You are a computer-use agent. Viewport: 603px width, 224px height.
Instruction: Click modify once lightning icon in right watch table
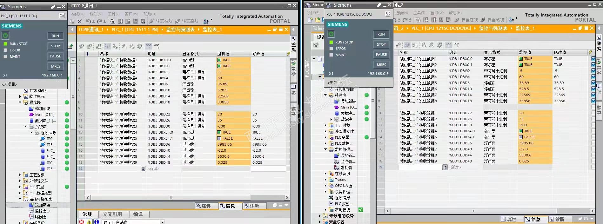pos(424,45)
